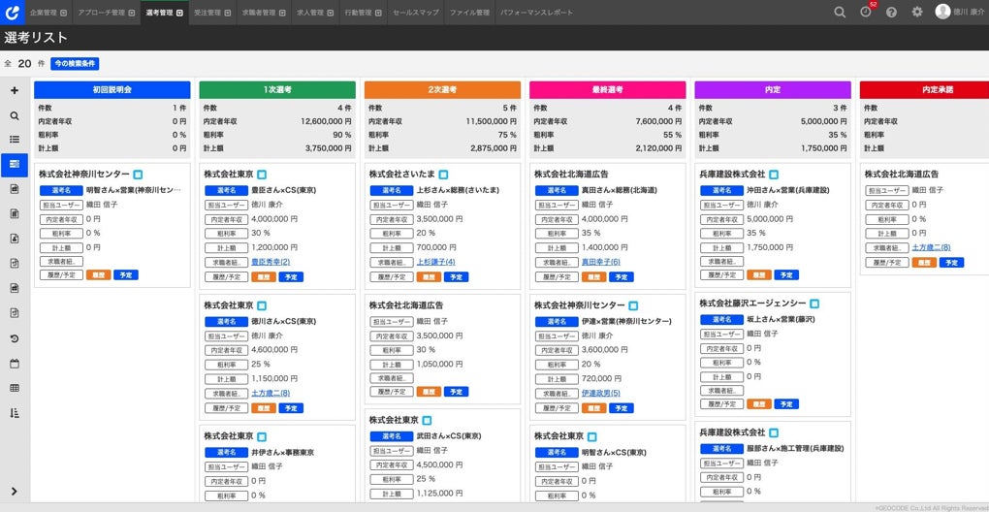This screenshot has width=989, height=512.
Task: Click the 2,875,000 円 value in 2次選考 summary
Action: (x=494, y=148)
